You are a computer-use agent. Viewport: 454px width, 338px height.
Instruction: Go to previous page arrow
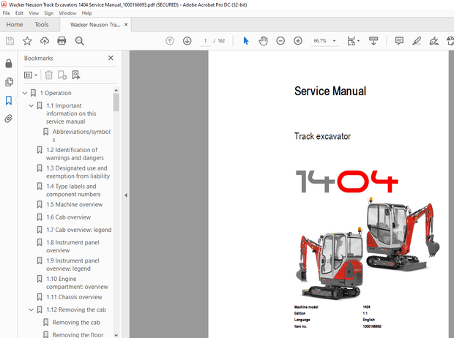(170, 41)
